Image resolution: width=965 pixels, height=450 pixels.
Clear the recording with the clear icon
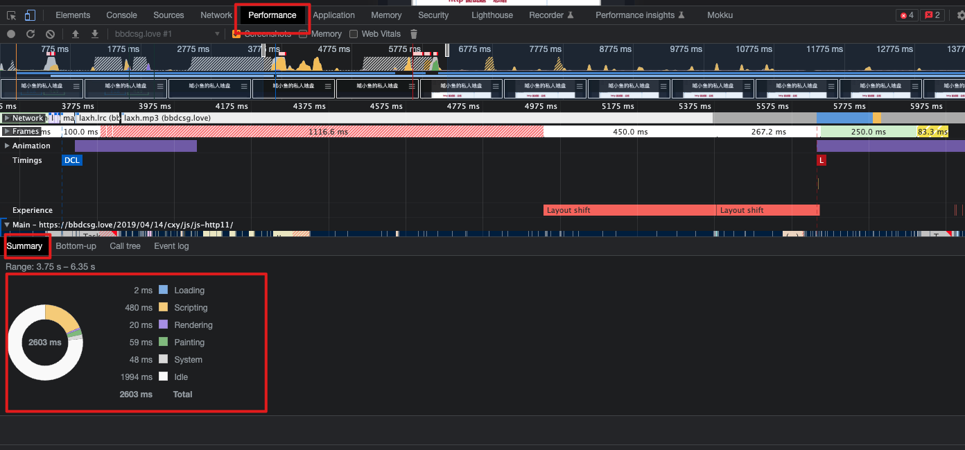[50, 34]
